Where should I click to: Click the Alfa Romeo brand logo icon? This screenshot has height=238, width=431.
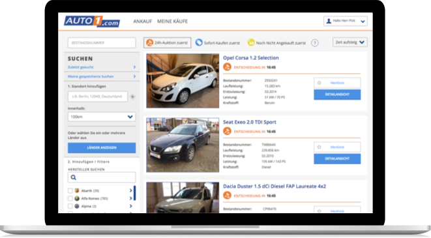tap(77, 198)
